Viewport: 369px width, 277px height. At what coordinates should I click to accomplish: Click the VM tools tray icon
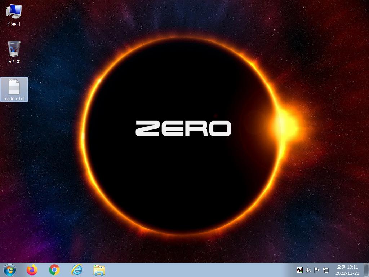299,270
